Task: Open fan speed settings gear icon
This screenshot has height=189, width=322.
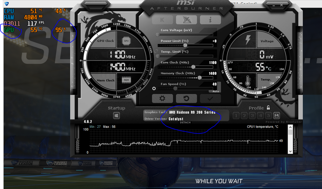Action: point(154,88)
